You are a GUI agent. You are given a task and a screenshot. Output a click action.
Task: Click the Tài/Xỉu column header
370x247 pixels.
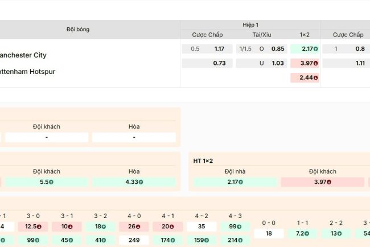coord(262,35)
